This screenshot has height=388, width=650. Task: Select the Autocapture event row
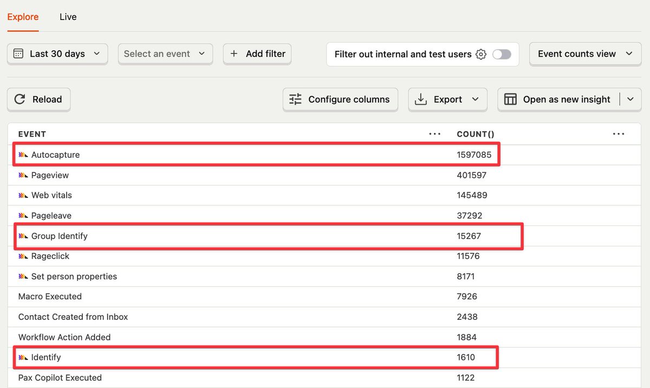pyautogui.click(x=325, y=155)
